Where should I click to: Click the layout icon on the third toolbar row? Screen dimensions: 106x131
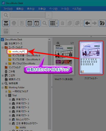coord(6,31)
